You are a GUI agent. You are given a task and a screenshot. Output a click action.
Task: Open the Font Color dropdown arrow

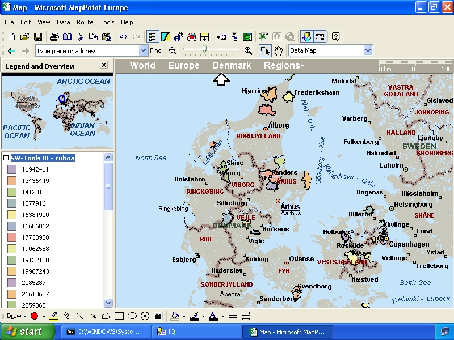pos(222,316)
